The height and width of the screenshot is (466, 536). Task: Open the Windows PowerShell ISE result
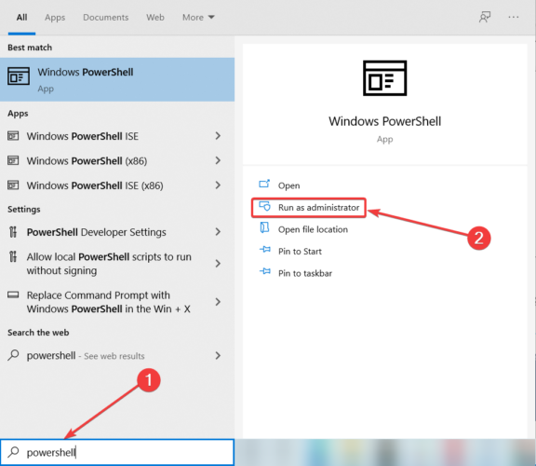[117, 136]
